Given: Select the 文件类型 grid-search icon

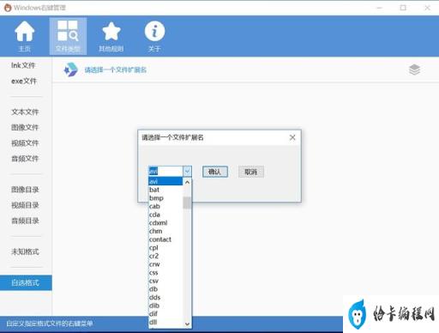Looking at the screenshot, I should coord(68,36).
